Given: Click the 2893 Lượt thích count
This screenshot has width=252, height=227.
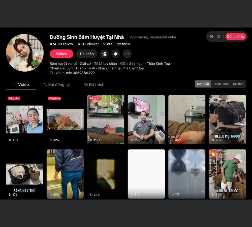Looking at the screenshot, I should pos(116,44).
